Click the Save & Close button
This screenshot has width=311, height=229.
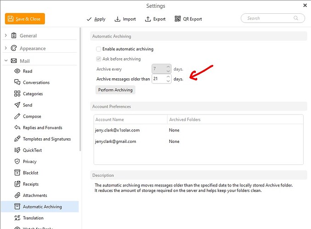[x=25, y=19]
